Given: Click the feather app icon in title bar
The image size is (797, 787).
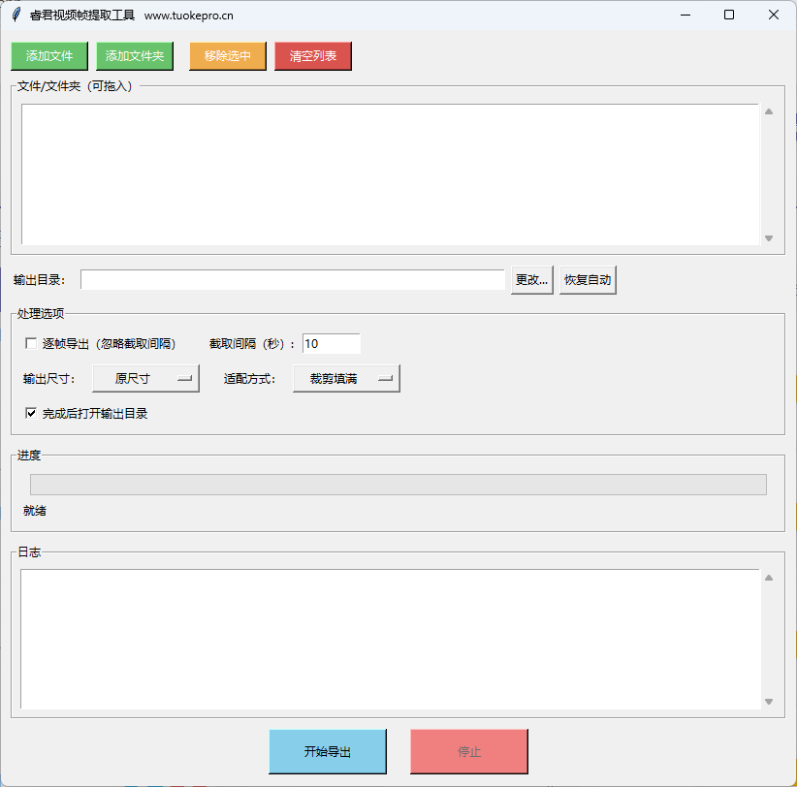Looking at the screenshot, I should (x=16, y=15).
